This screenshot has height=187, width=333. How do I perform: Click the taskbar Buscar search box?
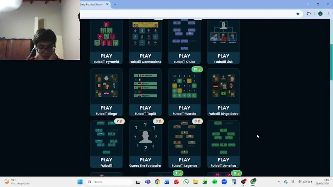coord(109,182)
